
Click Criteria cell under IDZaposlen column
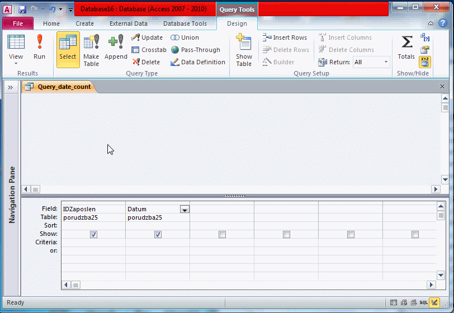pos(93,242)
